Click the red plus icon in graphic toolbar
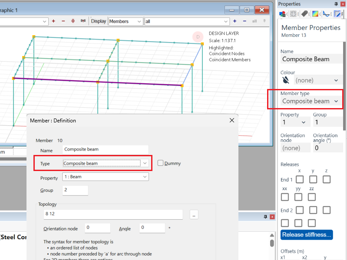 (x=53, y=21)
